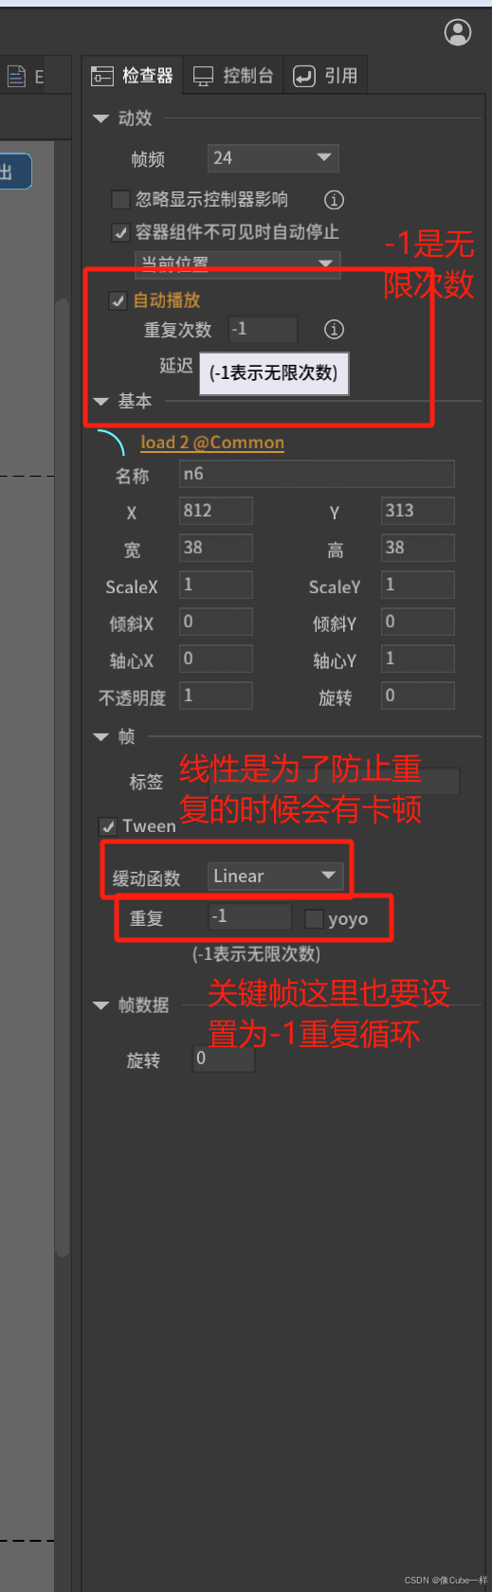
Task: Uncheck the auto play checkbox
Action: pos(118,300)
